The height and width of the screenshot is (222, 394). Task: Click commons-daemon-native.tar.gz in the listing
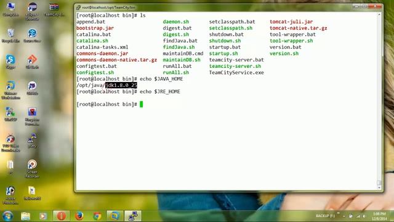point(116,60)
